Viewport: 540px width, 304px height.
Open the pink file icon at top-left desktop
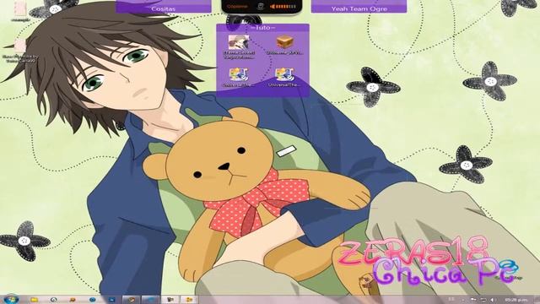click(20, 10)
